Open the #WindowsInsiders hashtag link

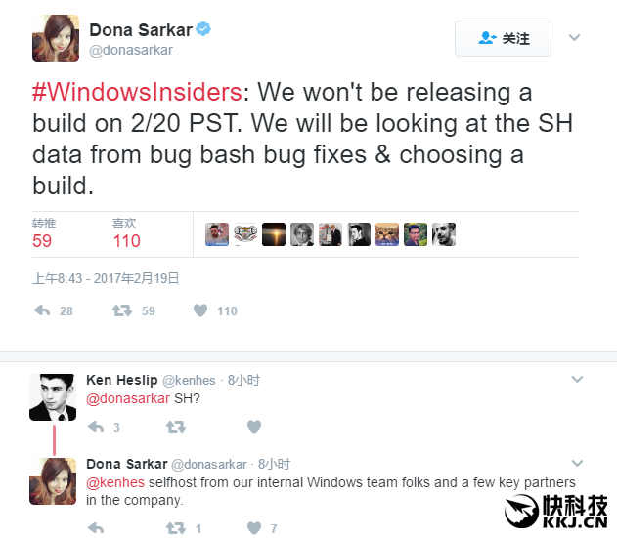pyautogui.click(x=137, y=93)
